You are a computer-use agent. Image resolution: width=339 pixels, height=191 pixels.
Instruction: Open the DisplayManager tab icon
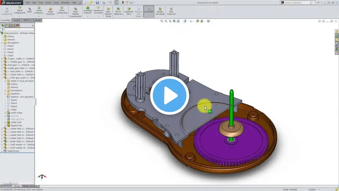point(17,26)
